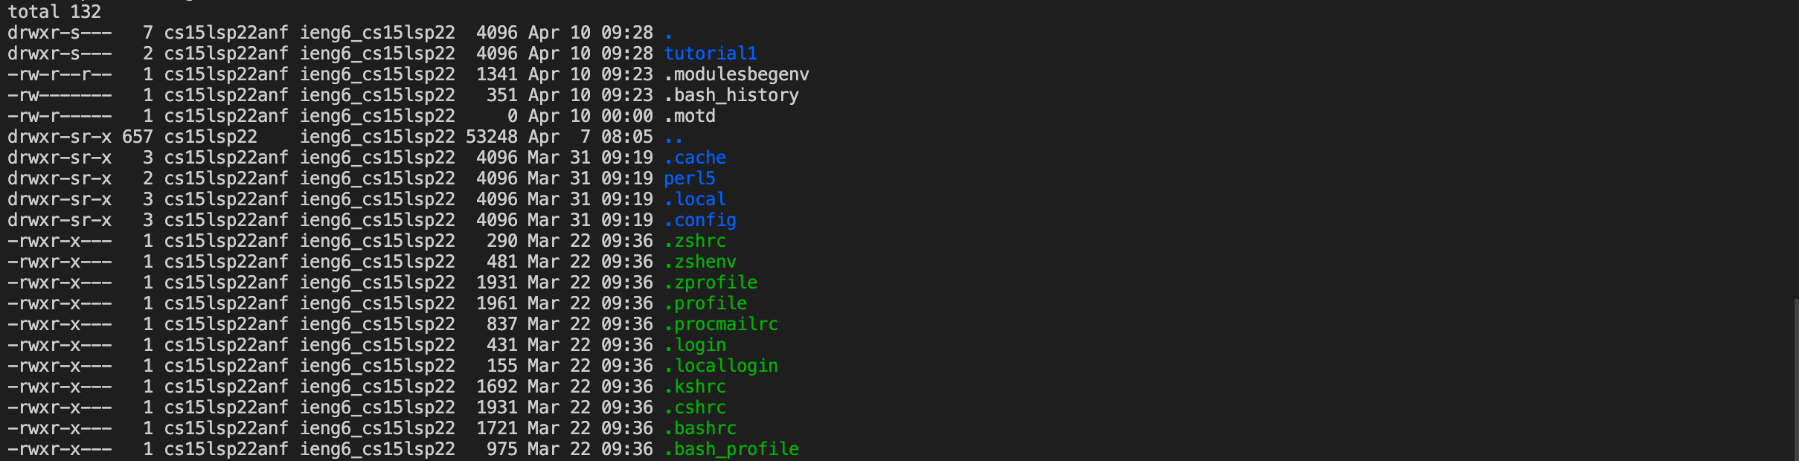Click the .locallogin file name
Image resolution: width=1799 pixels, height=461 pixels.
click(721, 366)
